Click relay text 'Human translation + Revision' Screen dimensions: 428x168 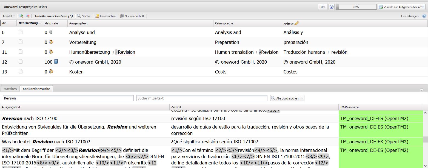[247, 52]
